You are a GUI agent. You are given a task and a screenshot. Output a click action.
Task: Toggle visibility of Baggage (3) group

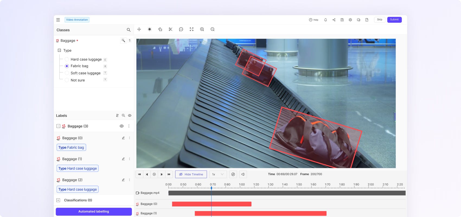121,126
